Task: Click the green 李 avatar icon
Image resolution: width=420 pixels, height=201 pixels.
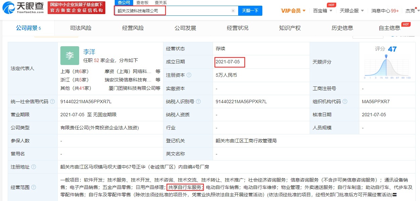Action: point(70,56)
